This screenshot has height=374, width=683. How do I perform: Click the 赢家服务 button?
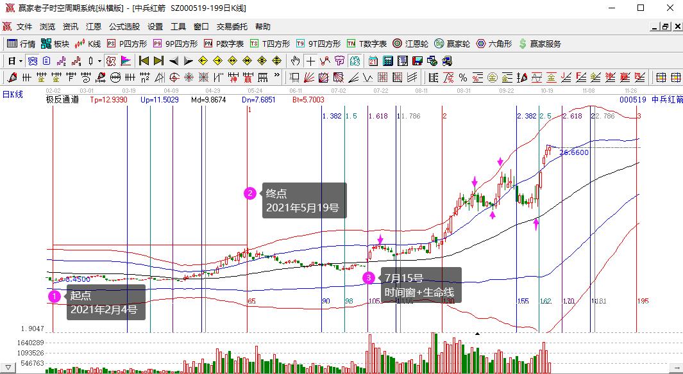[539, 44]
